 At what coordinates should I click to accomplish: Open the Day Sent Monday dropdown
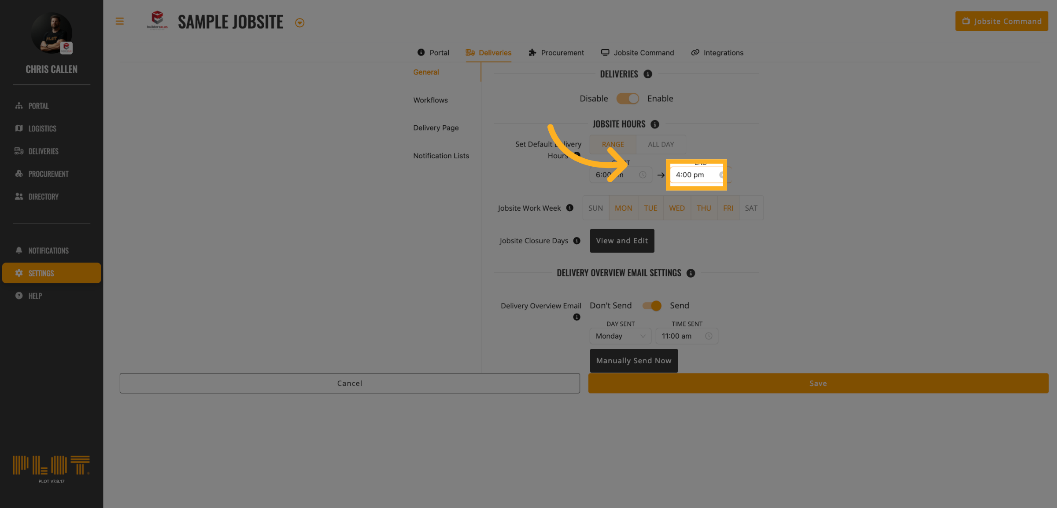pos(620,336)
